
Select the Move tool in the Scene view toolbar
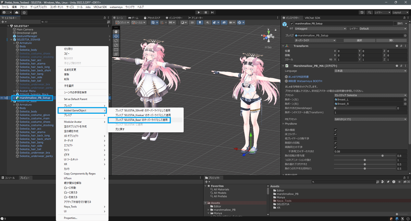(x=116, y=36)
